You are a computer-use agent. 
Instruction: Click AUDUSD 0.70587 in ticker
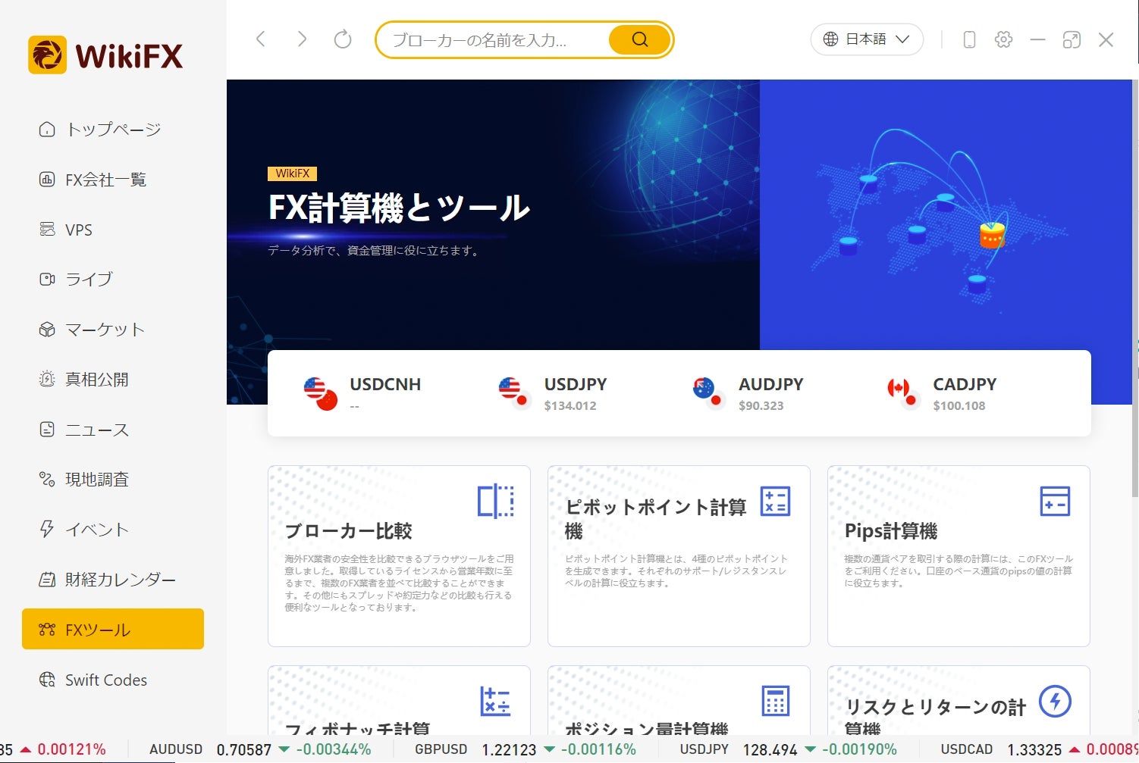coord(260,749)
